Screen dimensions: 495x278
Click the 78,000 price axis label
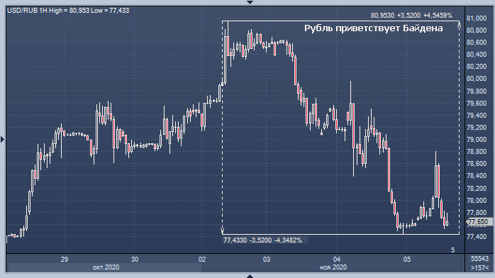pyautogui.click(x=477, y=201)
